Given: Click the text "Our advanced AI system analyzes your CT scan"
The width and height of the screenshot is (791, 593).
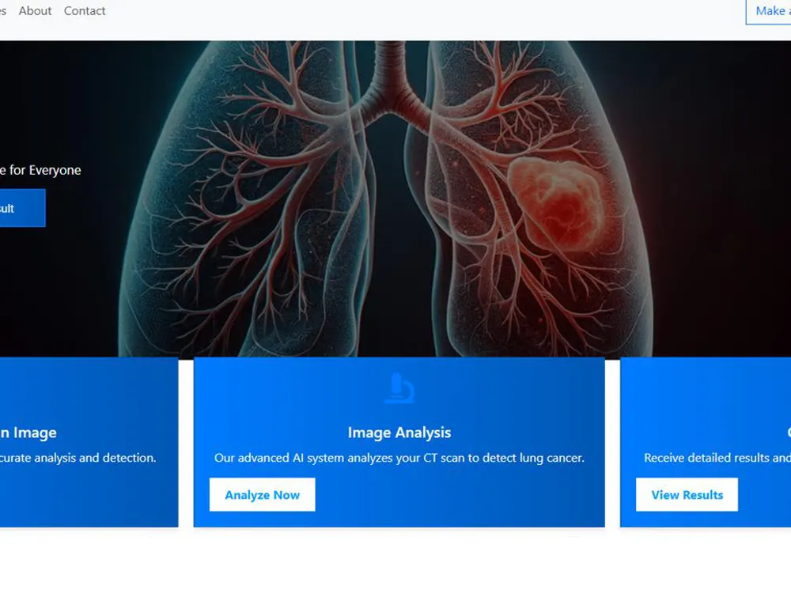Looking at the screenshot, I should pyautogui.click(x=339, y=458).
